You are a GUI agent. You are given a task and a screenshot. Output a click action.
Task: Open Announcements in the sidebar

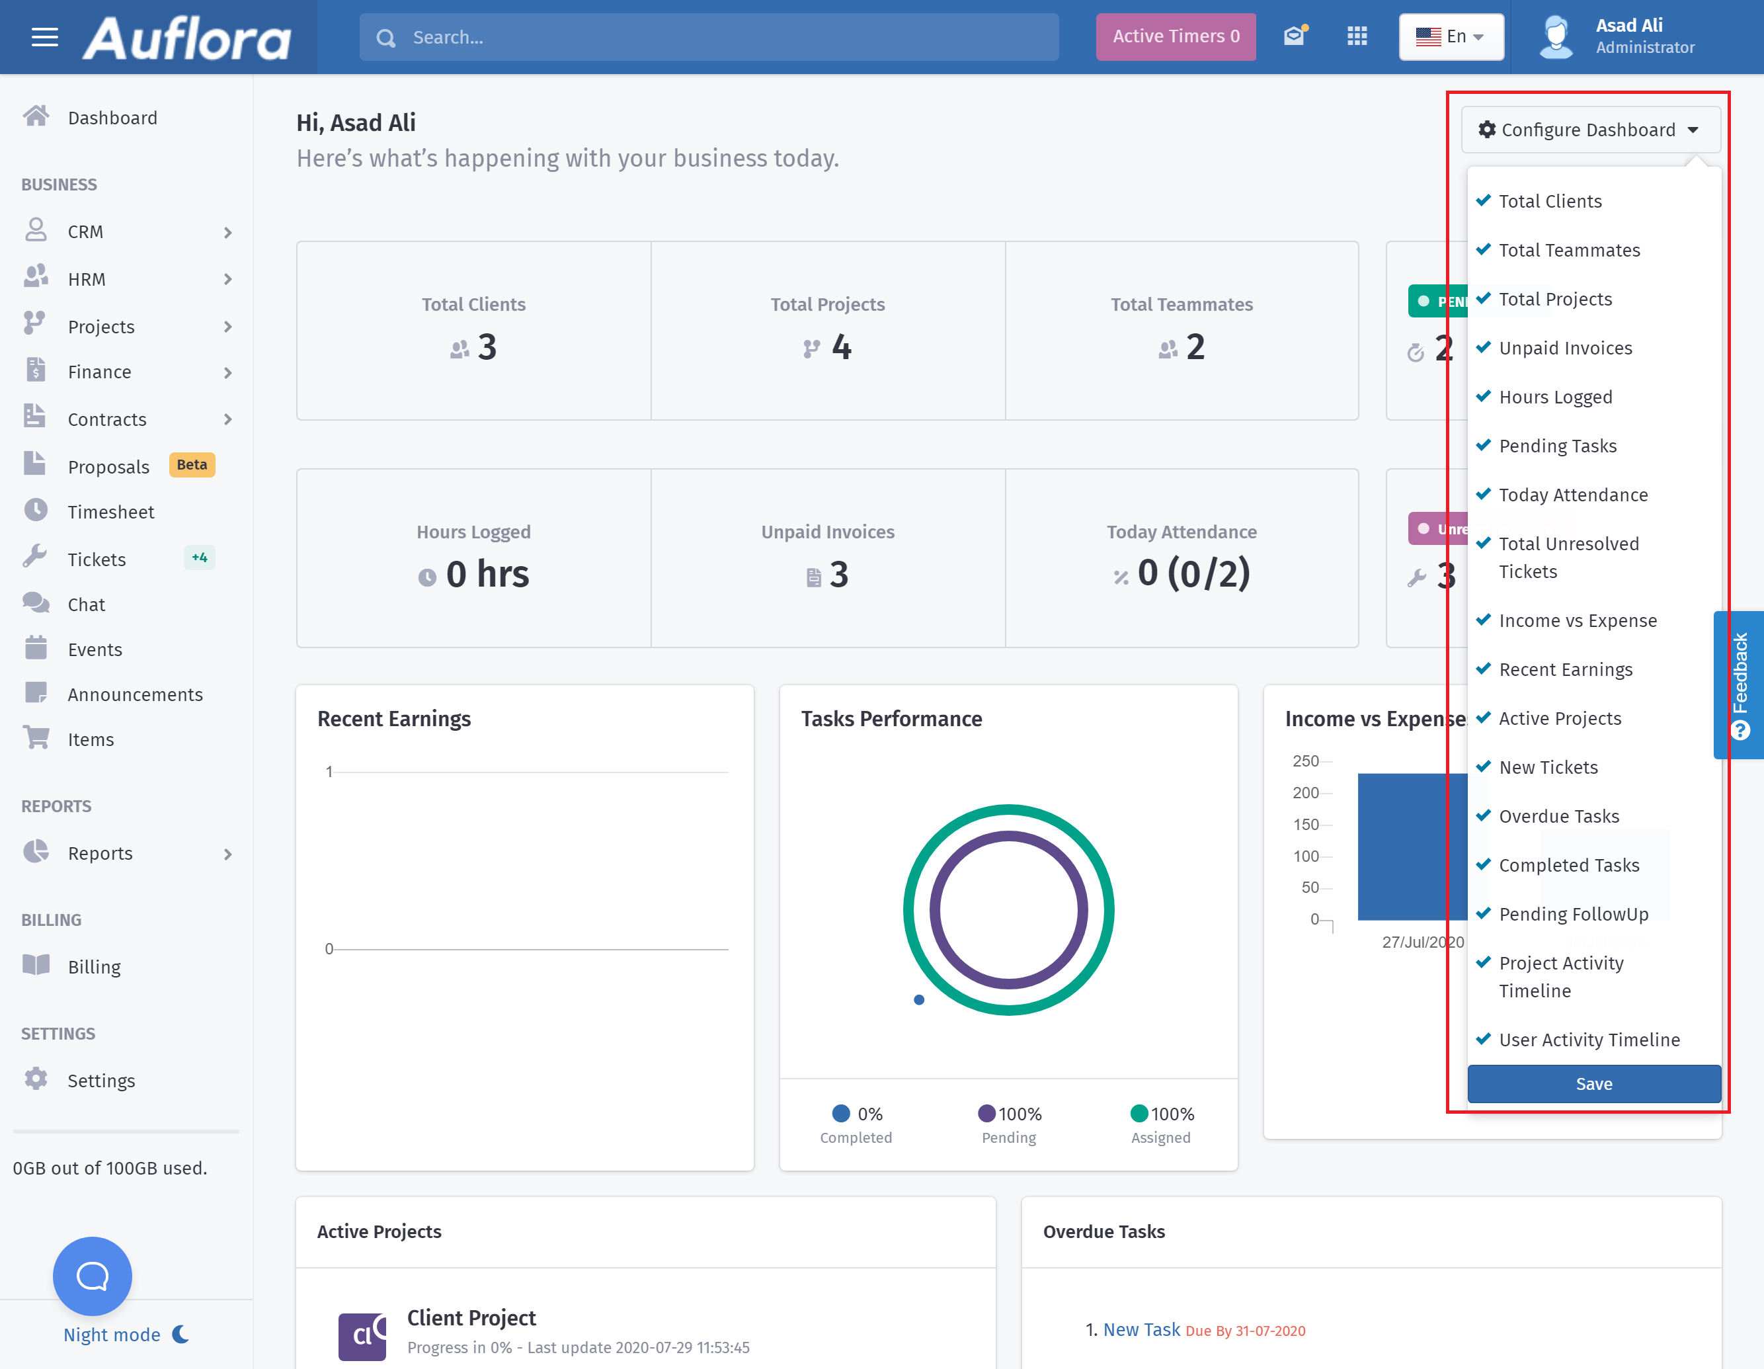[x=135, y=694]
